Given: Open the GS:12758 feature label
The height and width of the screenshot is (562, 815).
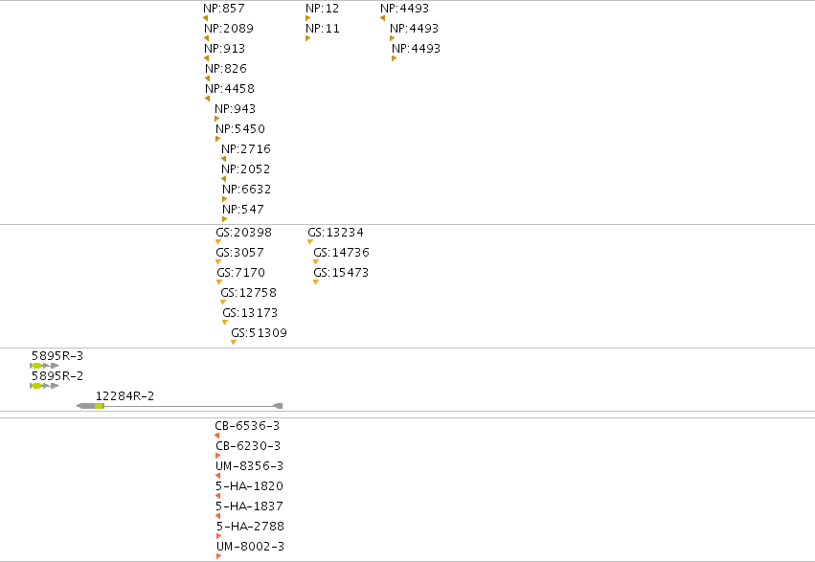Looking at the screenshot, I should (248, 293).
